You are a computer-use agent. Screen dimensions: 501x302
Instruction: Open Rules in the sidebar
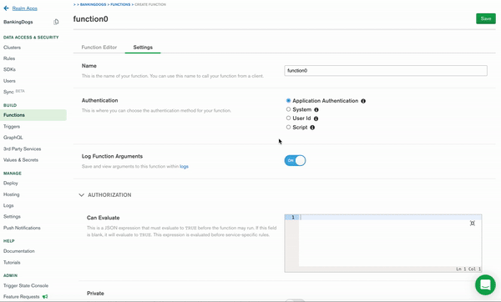point(9,58)
